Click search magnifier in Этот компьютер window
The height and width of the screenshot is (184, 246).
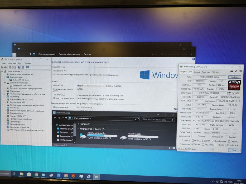[x=172, y=120]
